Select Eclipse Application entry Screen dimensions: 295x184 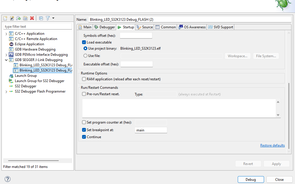(x=29, y=44)
